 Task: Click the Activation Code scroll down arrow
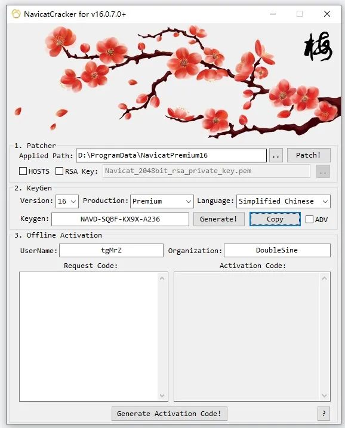click(x=325, y=395)
